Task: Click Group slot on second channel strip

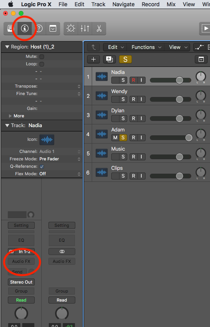Action: click(x=62, y=291)
